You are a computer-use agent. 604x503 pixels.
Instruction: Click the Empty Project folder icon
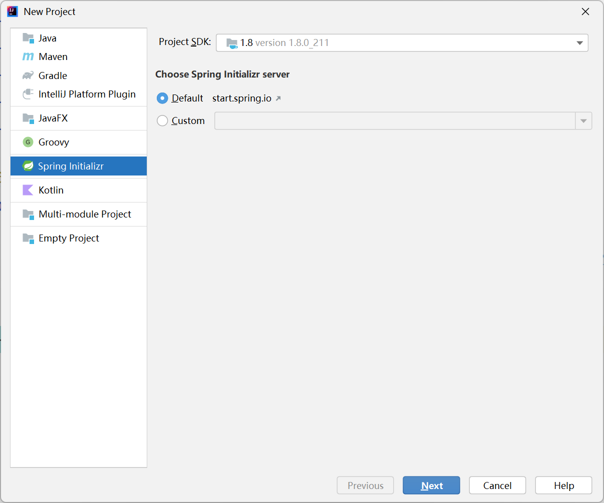click(x=28, y=238)
